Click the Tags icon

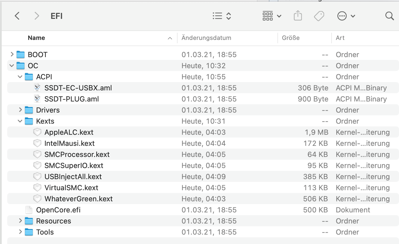coord(319,16)
